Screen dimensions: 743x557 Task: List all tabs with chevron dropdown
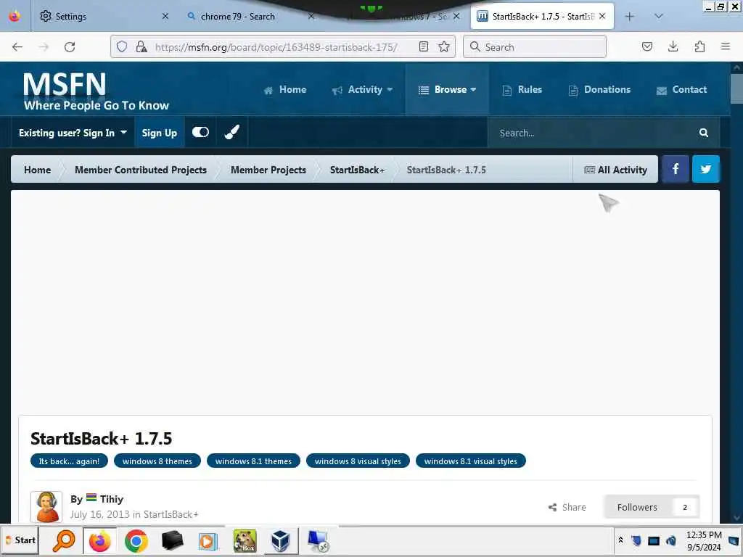(659, 17)
